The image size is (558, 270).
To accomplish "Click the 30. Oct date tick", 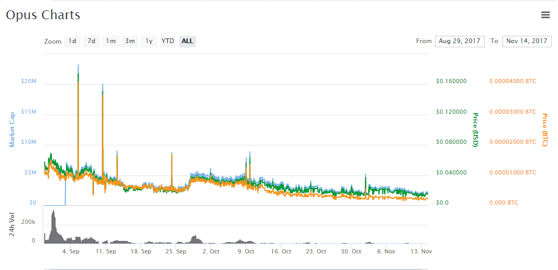I will click(x=351, y=251).
